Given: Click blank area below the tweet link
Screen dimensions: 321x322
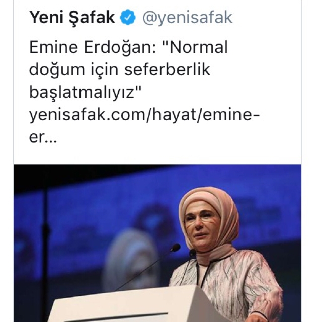Looking at the screenshot, I should (157, 153).
